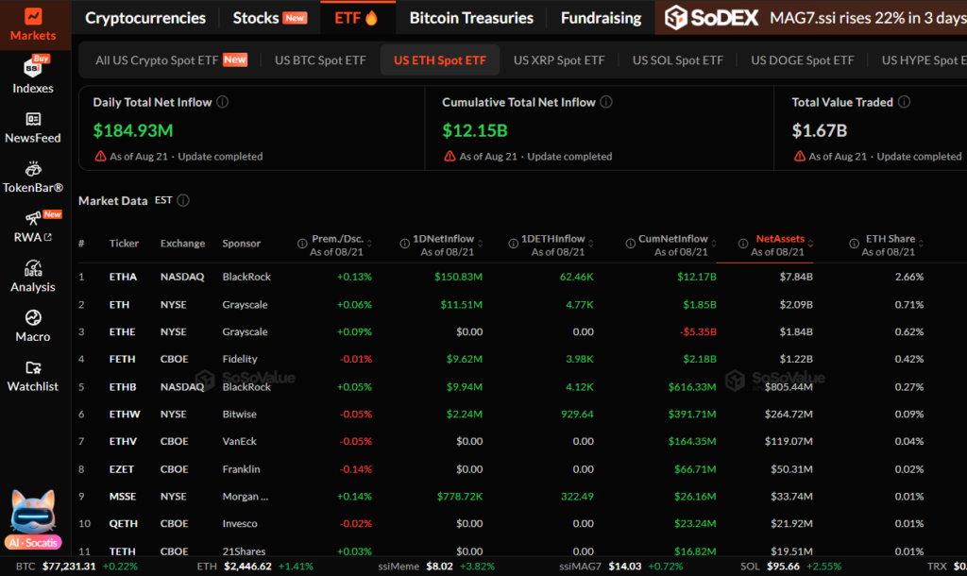The image size is (967, 576).
Task: Switch to Cryptocurrencies top tab
Action: (x=145, y=18)
